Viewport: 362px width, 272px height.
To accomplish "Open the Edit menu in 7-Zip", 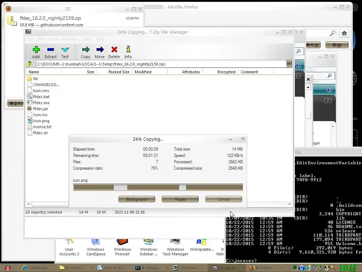I will coord(41,39).
